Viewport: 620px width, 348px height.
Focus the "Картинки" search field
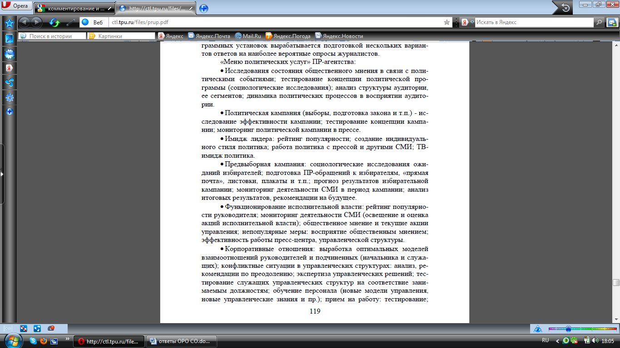click(122, 36)
